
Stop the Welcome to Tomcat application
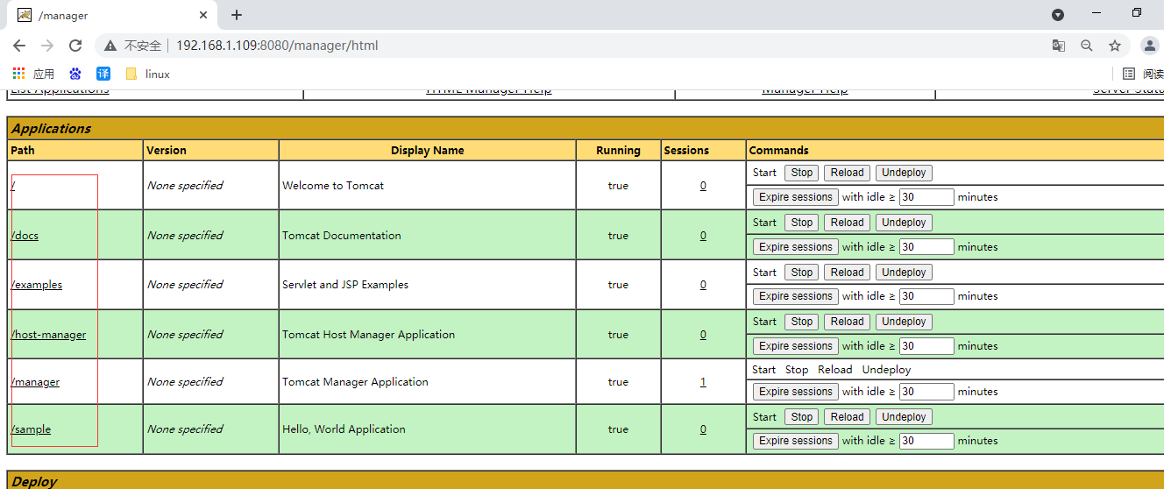[x=802, y=173]
